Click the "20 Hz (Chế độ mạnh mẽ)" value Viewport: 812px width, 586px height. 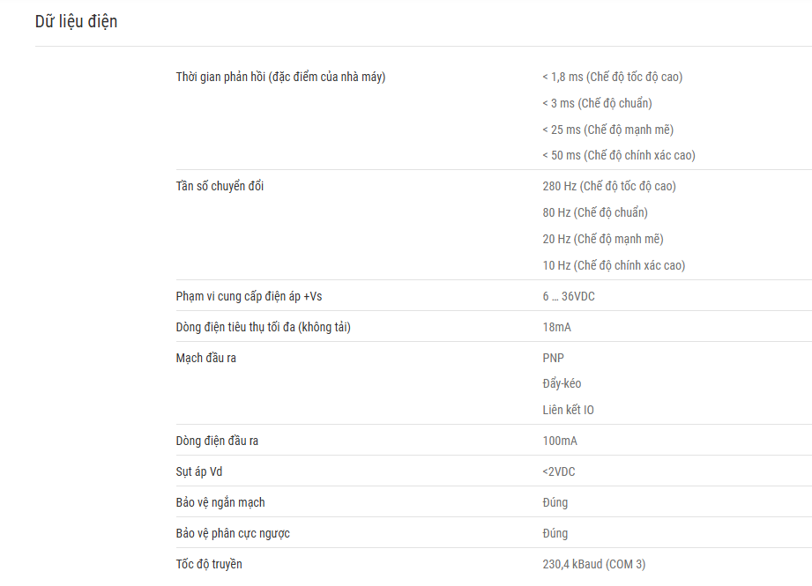coord(603,239)
